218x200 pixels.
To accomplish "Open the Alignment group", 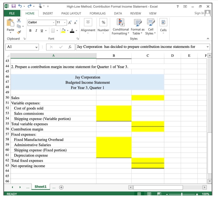I will tap(88, 26).
